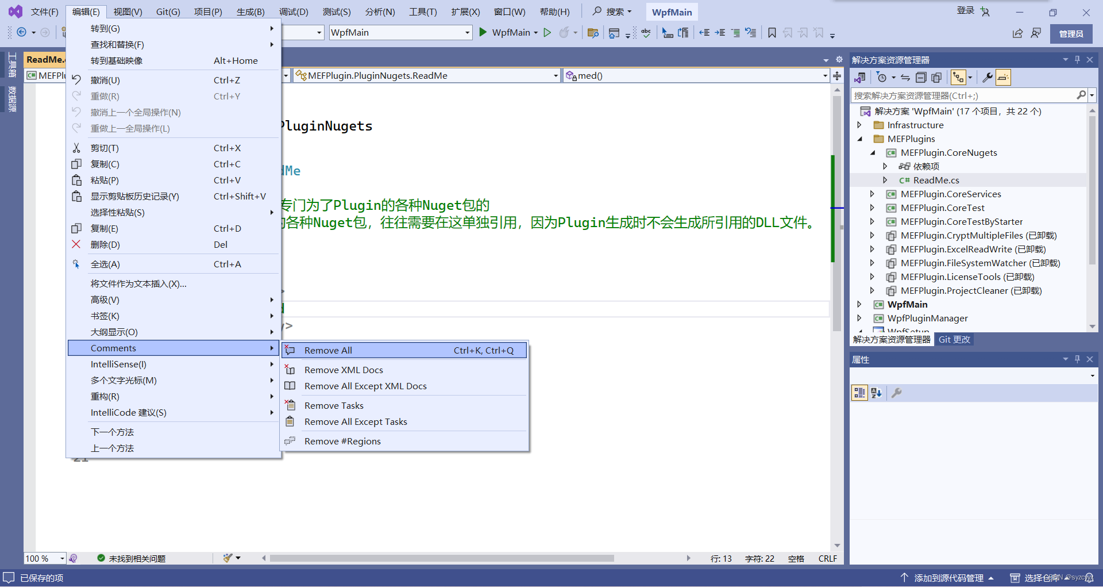Increase line indent in the editor toolbar
Screen dimensions: 1103x587
coord(720,33)
